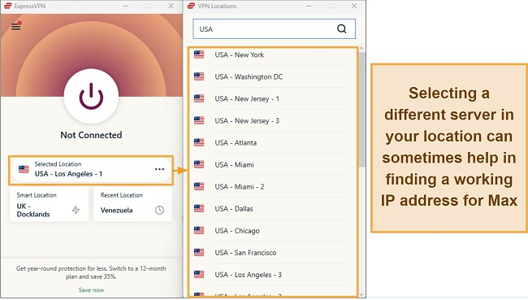The image size is (528, 300).
Task: Click the clock icon beside Venezuela
Action: [159, 210]
